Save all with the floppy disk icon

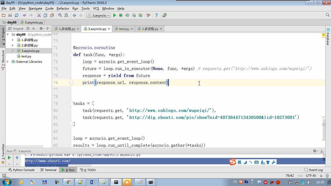pos(10,16)
